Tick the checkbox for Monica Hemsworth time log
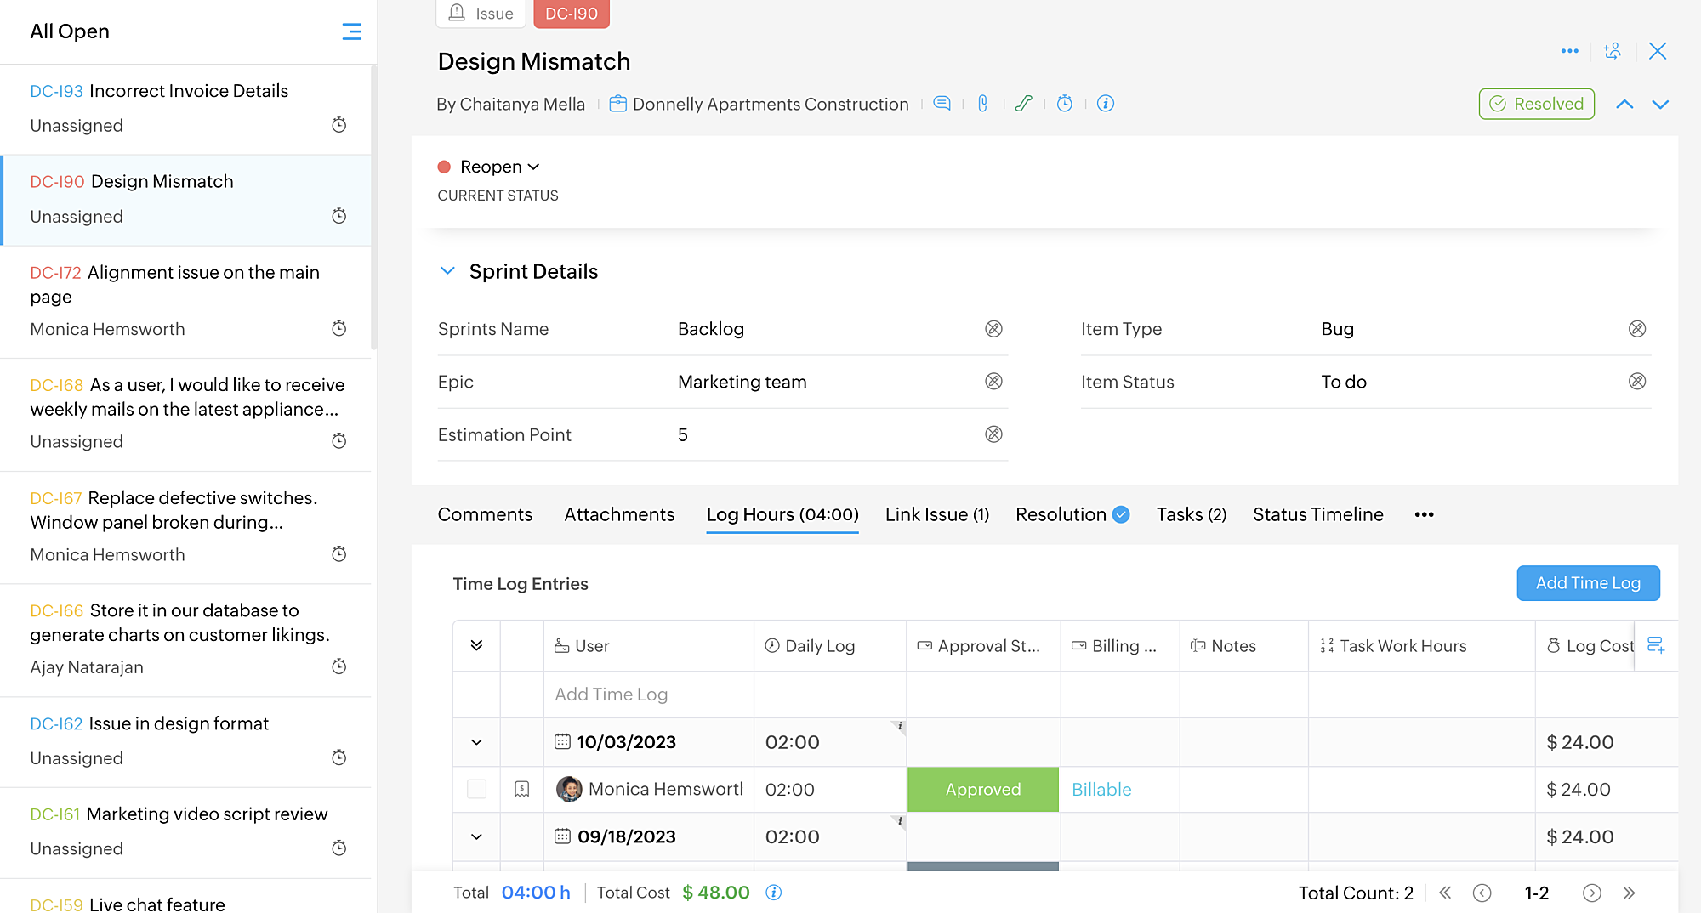Screen dimensions: 1701x913 pyautogui.click(x=476, y=789)
